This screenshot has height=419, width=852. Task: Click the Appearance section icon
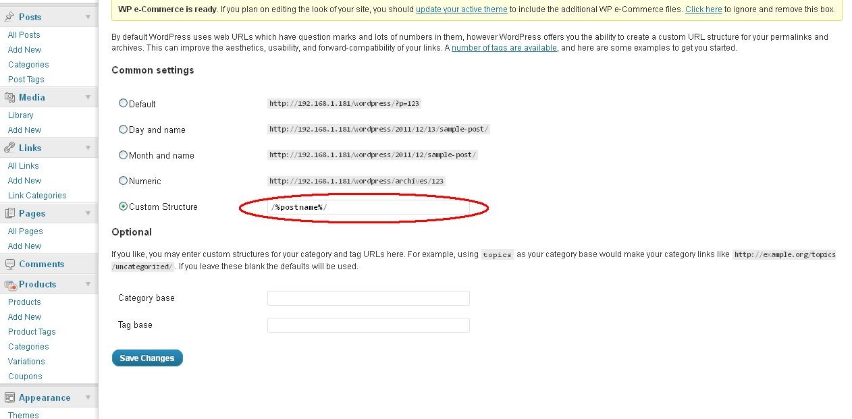click(x=9, y=397)
